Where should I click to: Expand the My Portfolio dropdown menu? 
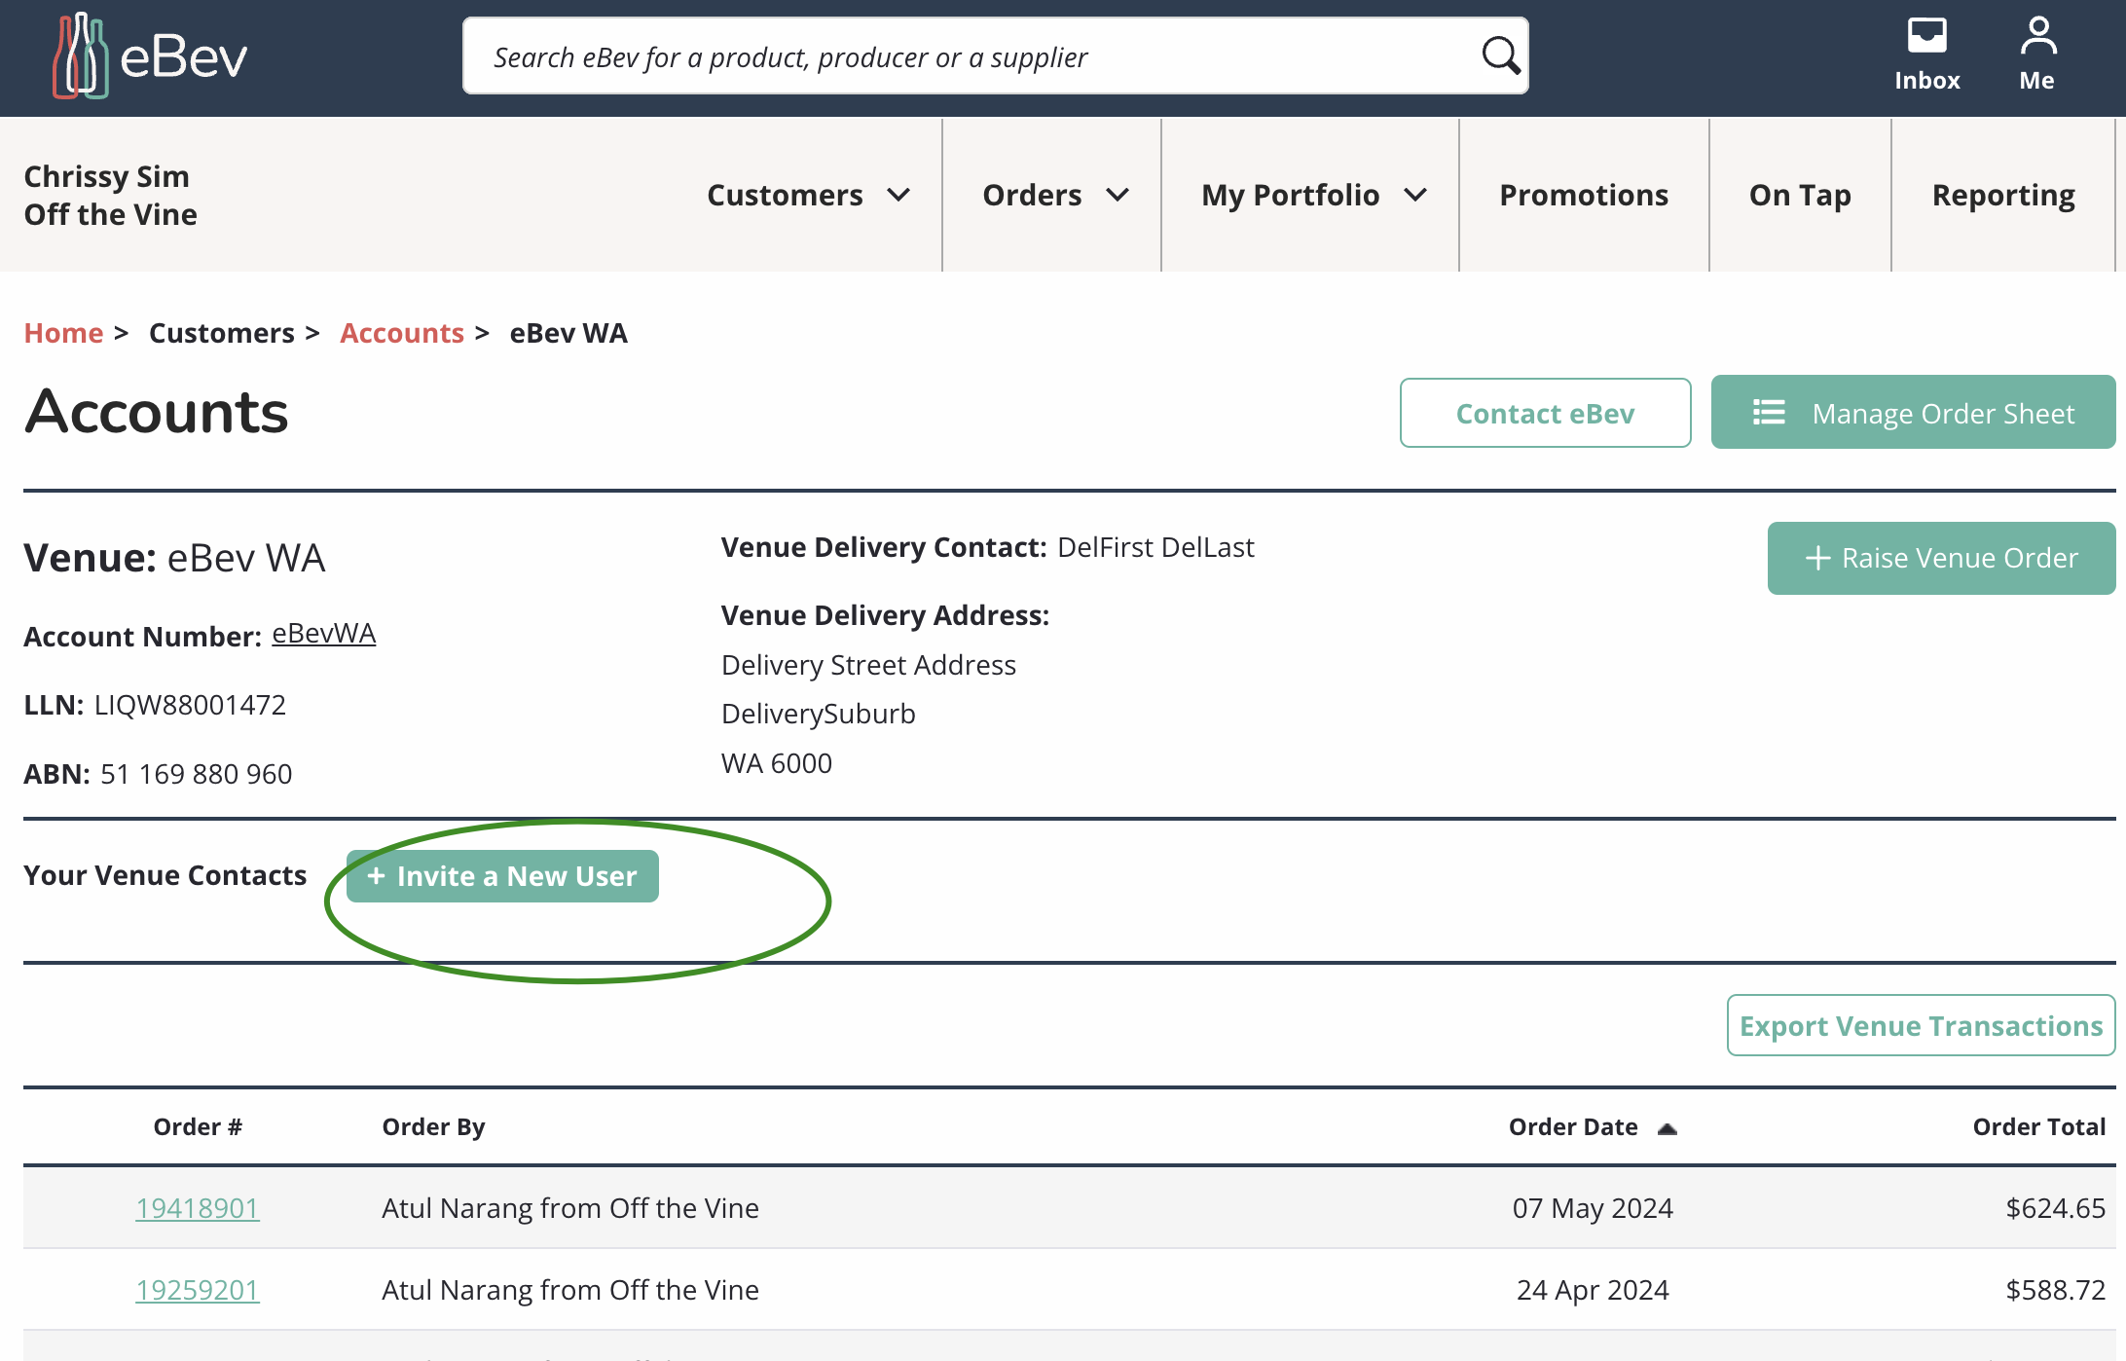1312,196
